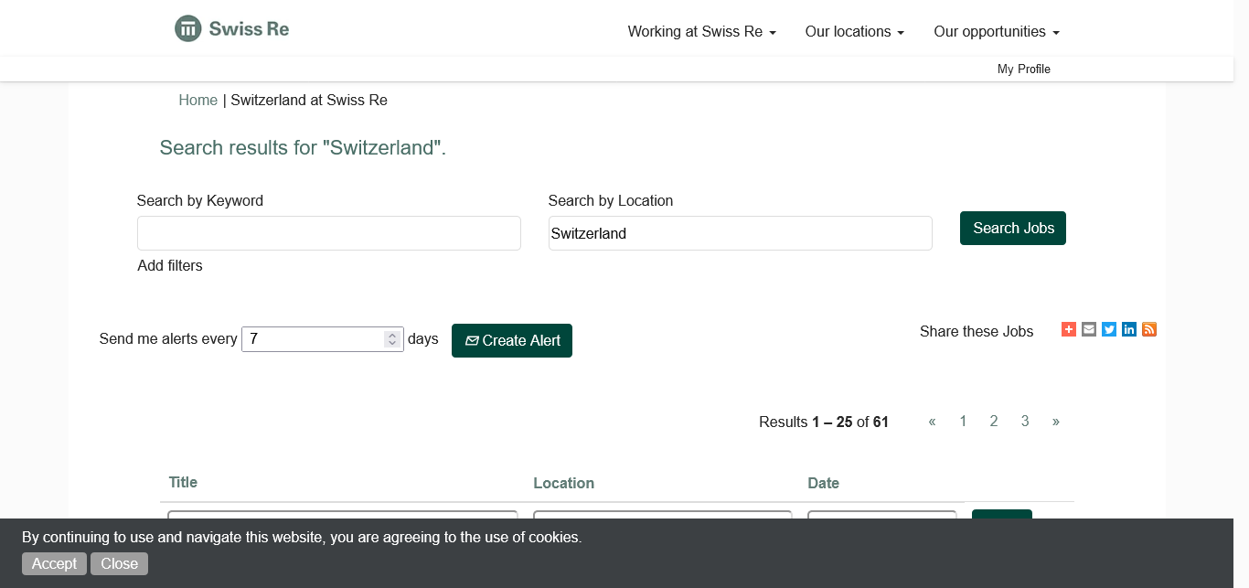Focus the Search by Keyword field
This screenshot has height=588, width=1249.
(328, 233)
